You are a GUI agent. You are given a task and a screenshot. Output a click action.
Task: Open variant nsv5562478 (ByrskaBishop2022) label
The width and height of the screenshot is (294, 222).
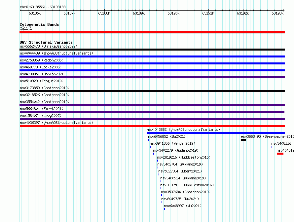coord(49,46)
